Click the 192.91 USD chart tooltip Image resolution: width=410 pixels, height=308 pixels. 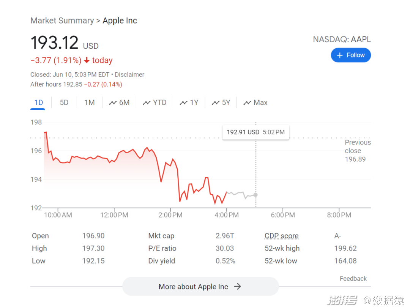(255, 132)
